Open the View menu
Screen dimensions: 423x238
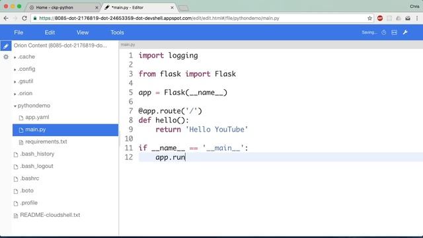[83, 32]
